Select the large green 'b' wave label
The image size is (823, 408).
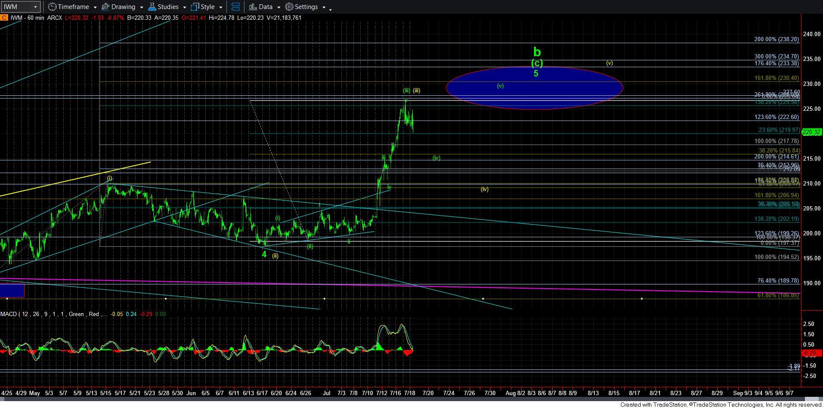tap(537, 52)
